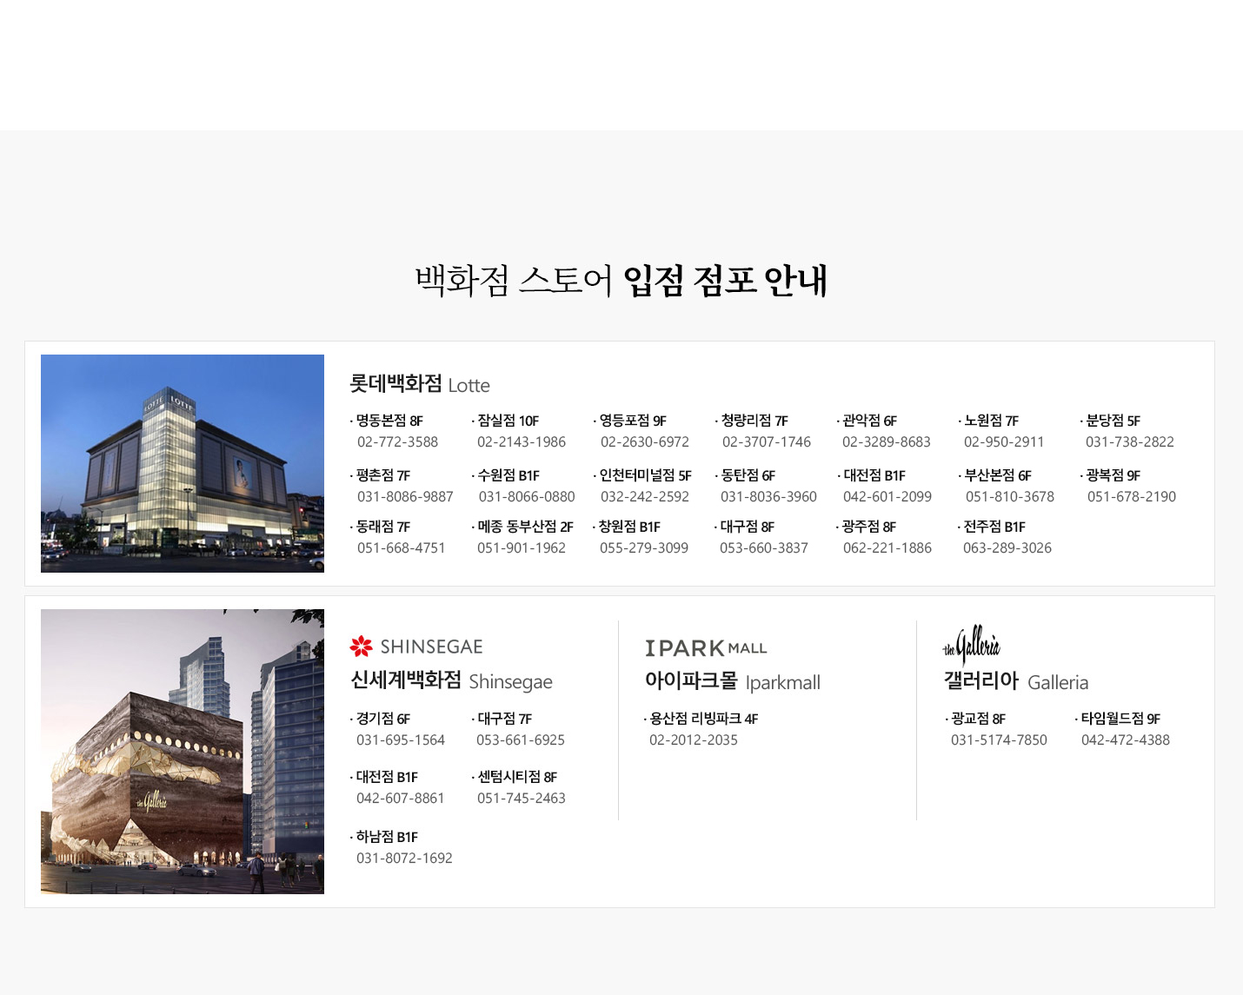This screenshot has width=1243, height=995.
Task: Click phone number 02-2012-2035
Action: (694, 740)
